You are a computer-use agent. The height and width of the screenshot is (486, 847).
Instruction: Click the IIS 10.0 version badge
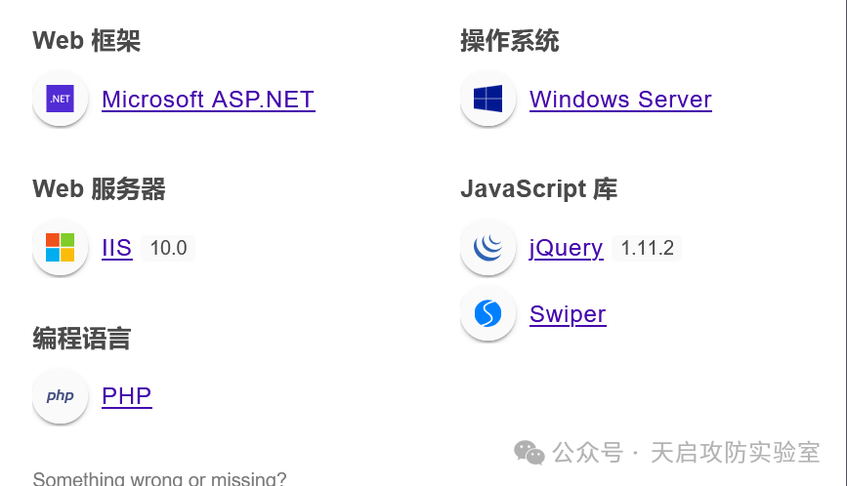(x=168, y=248)
